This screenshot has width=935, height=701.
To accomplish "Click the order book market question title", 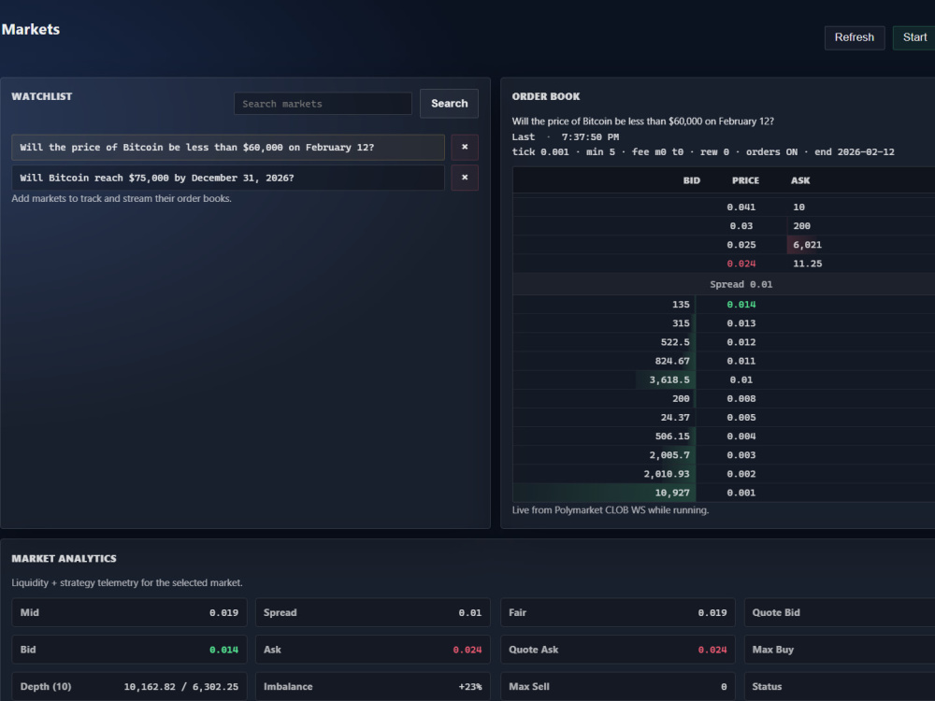I will point(643,121).
